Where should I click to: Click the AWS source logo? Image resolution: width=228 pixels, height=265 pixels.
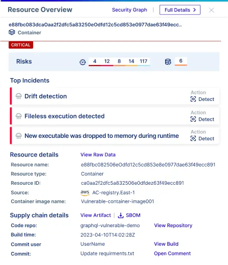click(x=85, y=193)
